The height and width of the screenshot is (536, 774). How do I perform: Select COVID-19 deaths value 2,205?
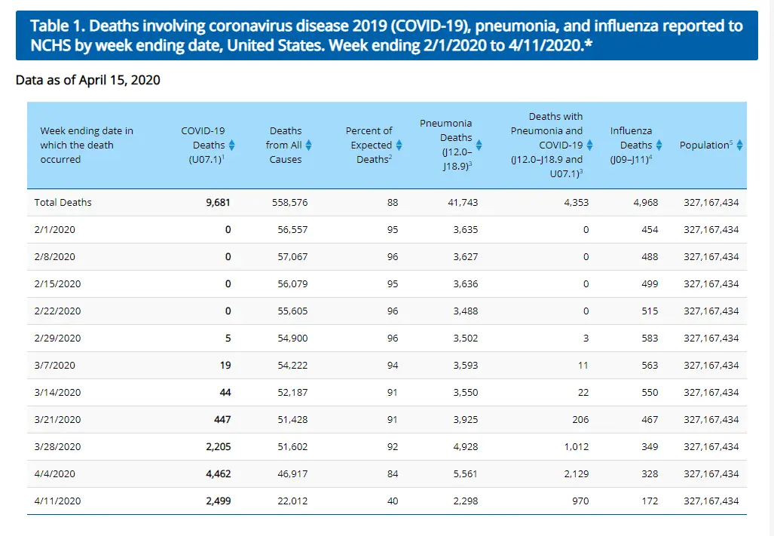point(218,446)
